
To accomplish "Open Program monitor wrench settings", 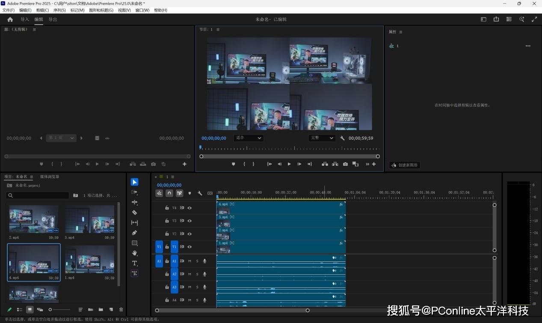I will click(342, 138).
